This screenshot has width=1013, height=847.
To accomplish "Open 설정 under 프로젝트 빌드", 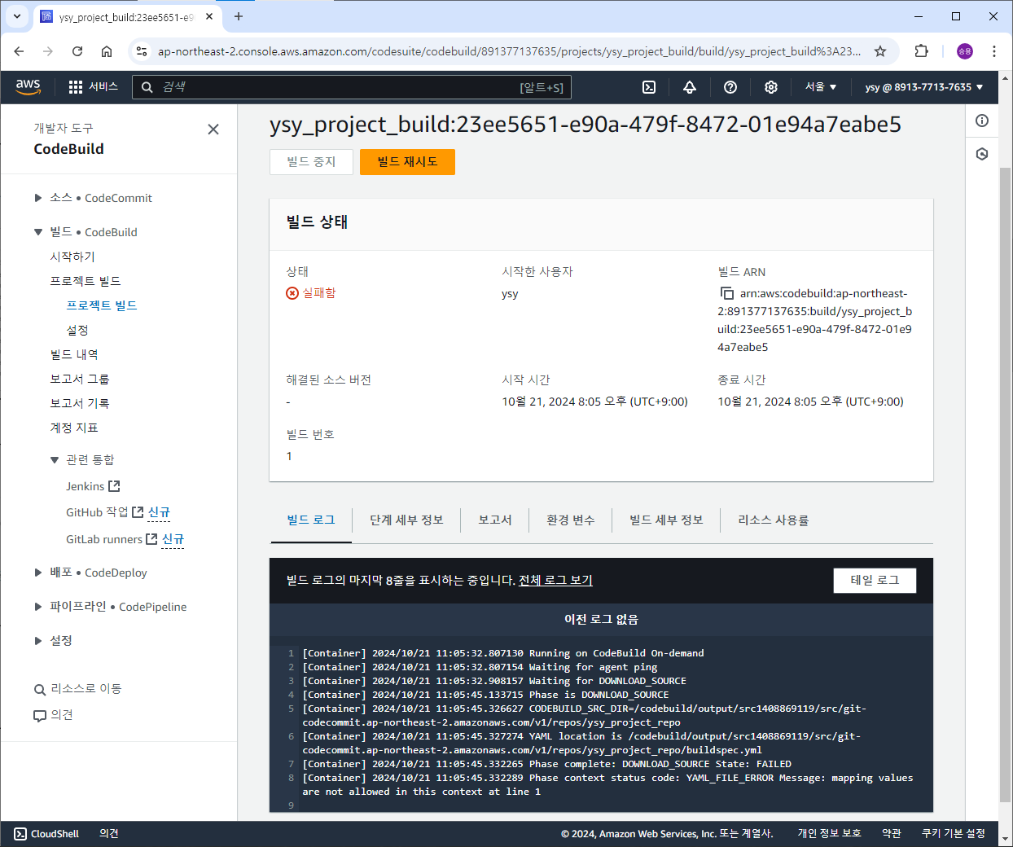I will (x=77, y=330).
